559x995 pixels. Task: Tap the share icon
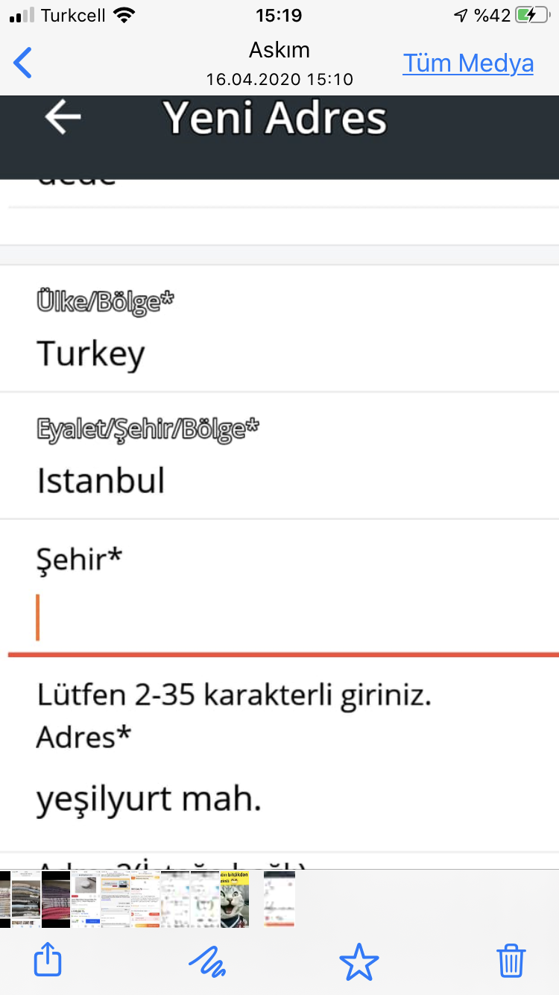pyautogui.click(x=48, y=960)
